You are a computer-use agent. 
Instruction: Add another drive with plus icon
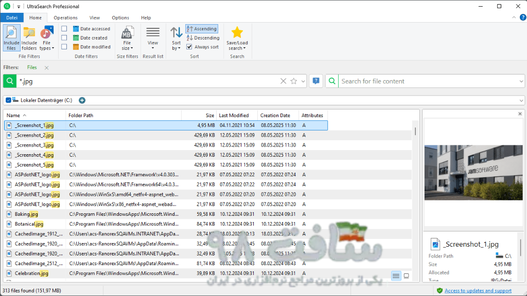point(82,100)
